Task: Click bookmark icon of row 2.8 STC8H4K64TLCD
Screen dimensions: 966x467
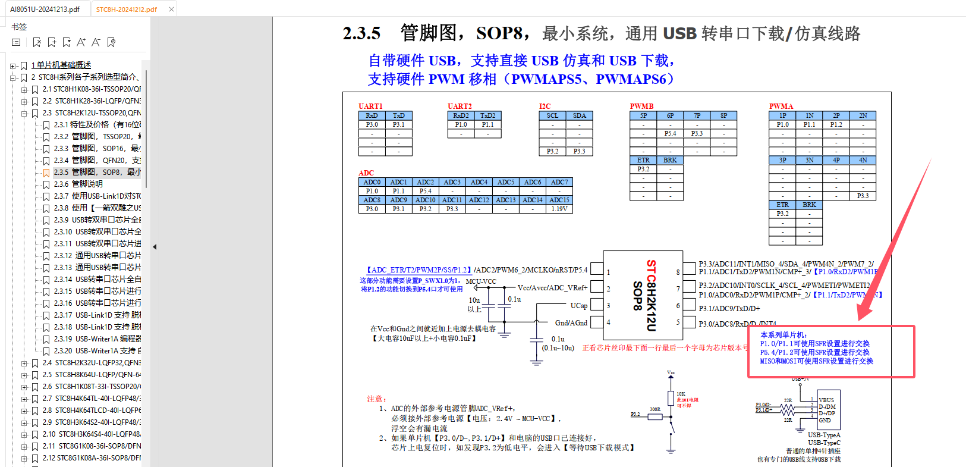Action: (x=35, y=410)
